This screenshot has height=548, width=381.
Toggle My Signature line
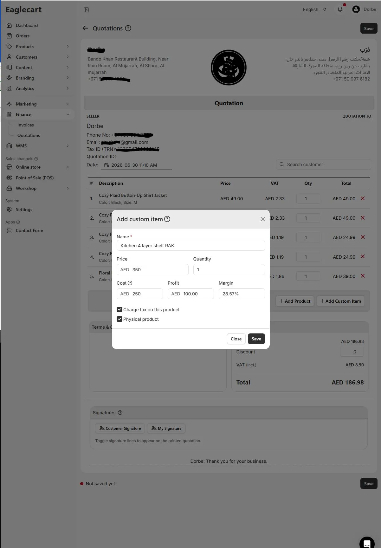point(166,429)
